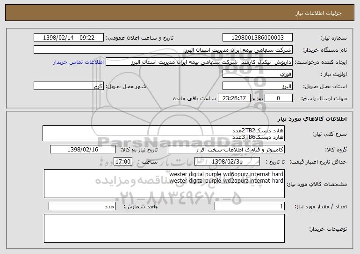Viewport: 360px width, 254px height.
Task: Click the مهلت ارسال پاسخ label
Action: [x=324, y=99]
